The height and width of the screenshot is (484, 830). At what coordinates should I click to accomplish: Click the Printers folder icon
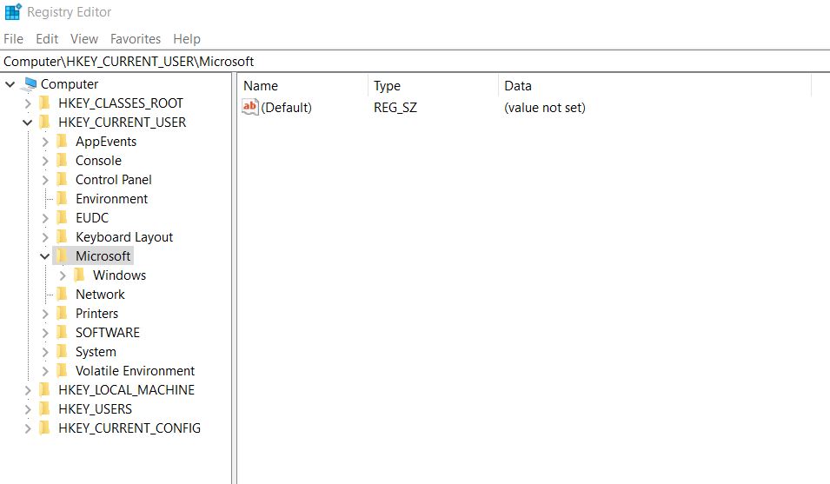point(62,313)
